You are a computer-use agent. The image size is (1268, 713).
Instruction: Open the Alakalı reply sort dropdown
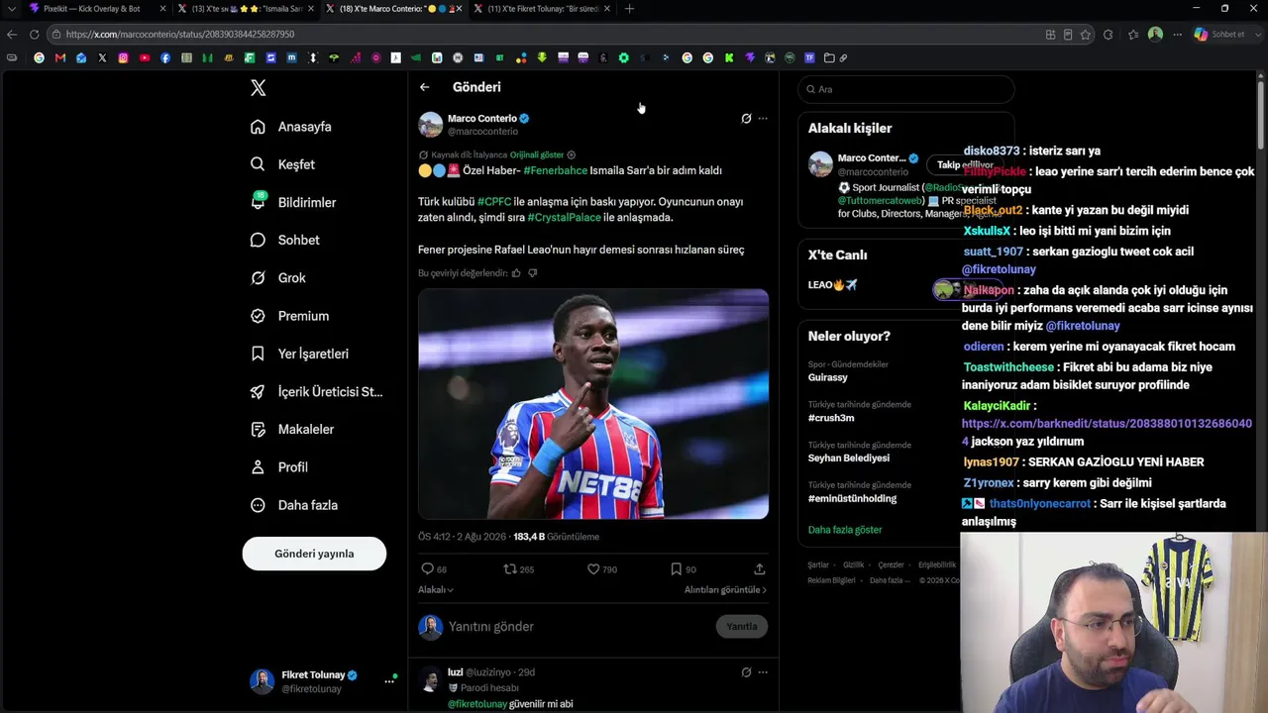(436, 590)
